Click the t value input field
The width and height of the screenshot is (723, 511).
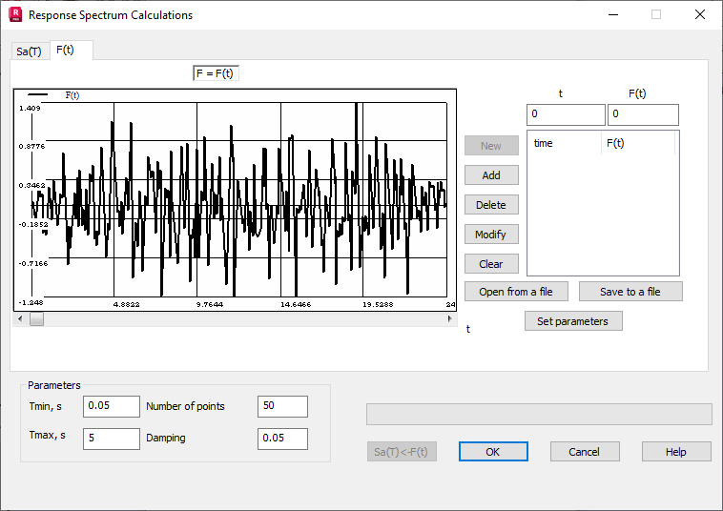pyautogui.click(x=566, y=114)
